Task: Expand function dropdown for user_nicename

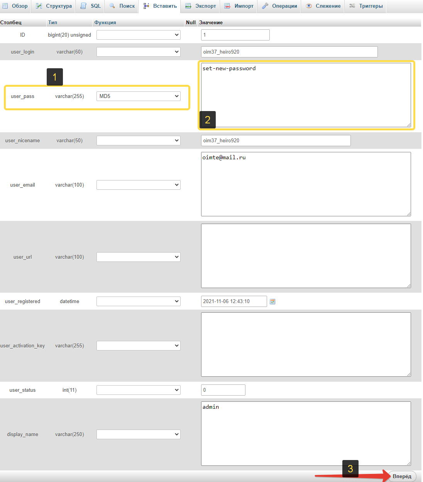Action: 139,140
